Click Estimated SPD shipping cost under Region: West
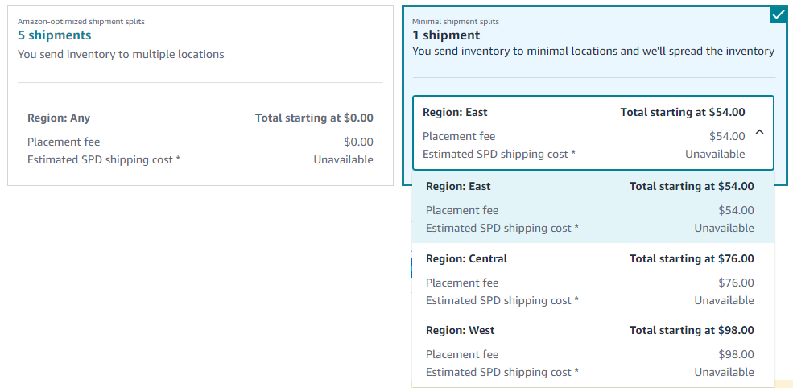 coord(502,373)
